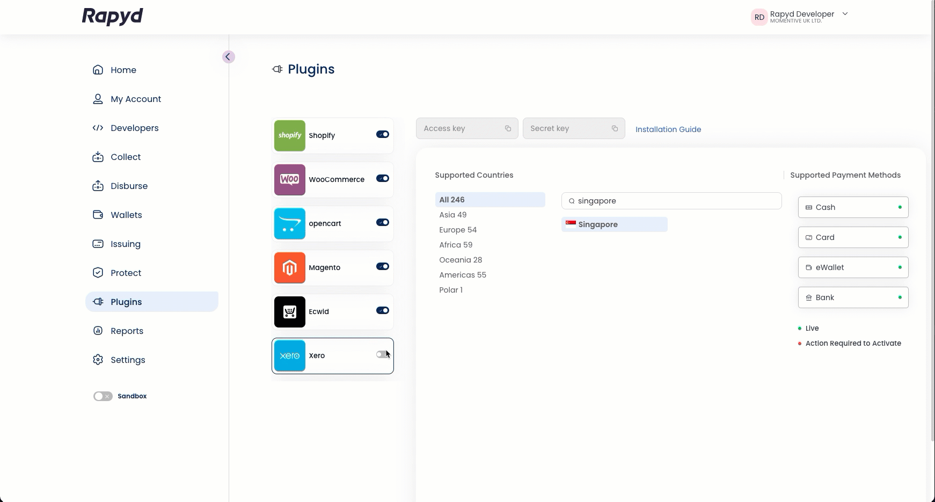Filter countries by Asia 49
The height and width of the screenshot is (502, 935).
453,215
